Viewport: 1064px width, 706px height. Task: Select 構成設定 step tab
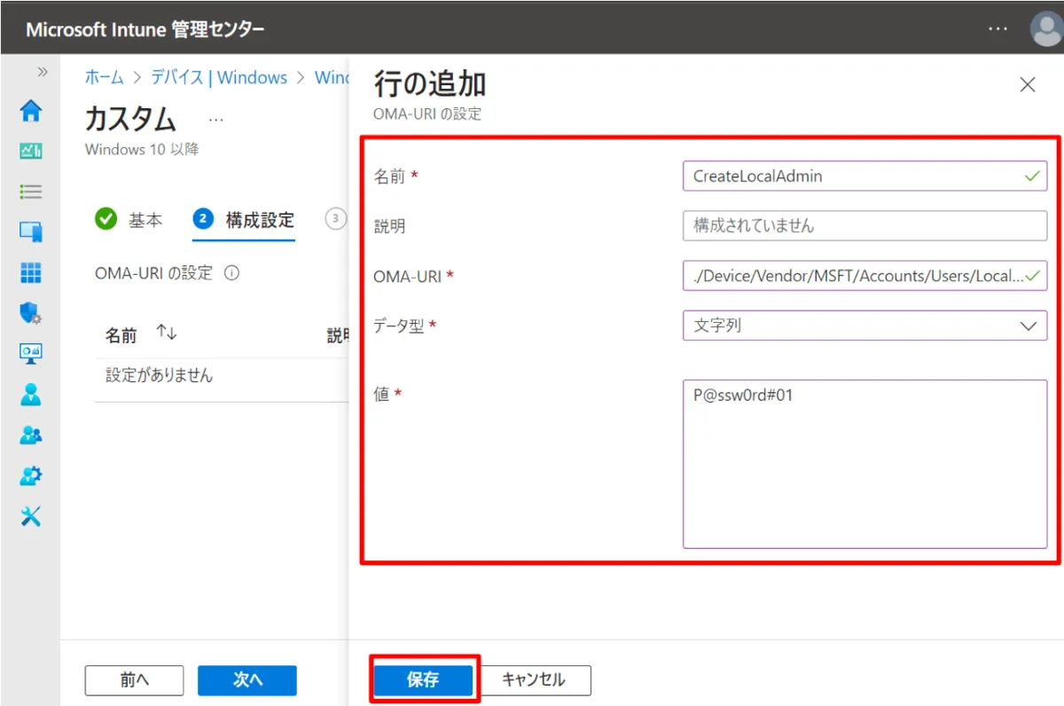coord(244,221)
